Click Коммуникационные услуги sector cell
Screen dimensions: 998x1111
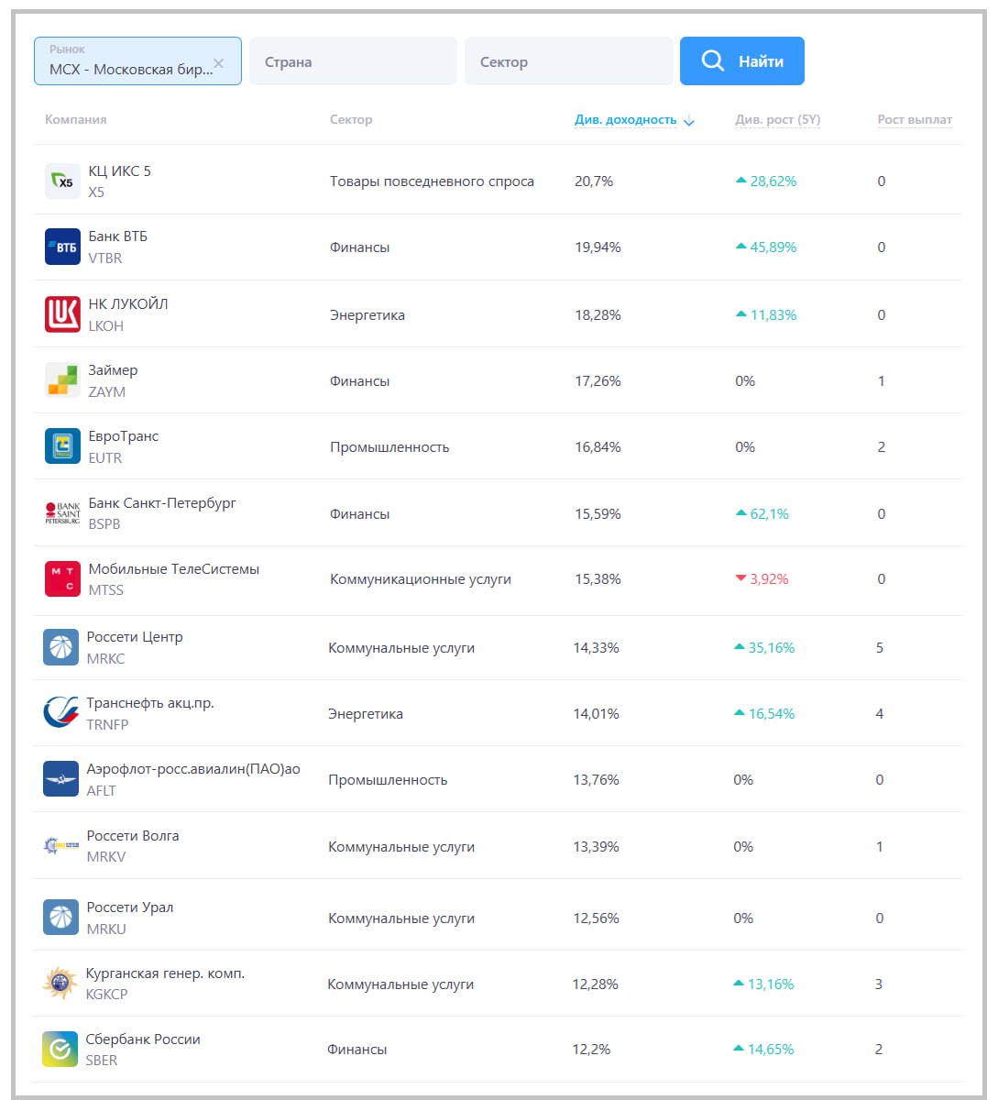pyautogui.click(x=421, y=579)
